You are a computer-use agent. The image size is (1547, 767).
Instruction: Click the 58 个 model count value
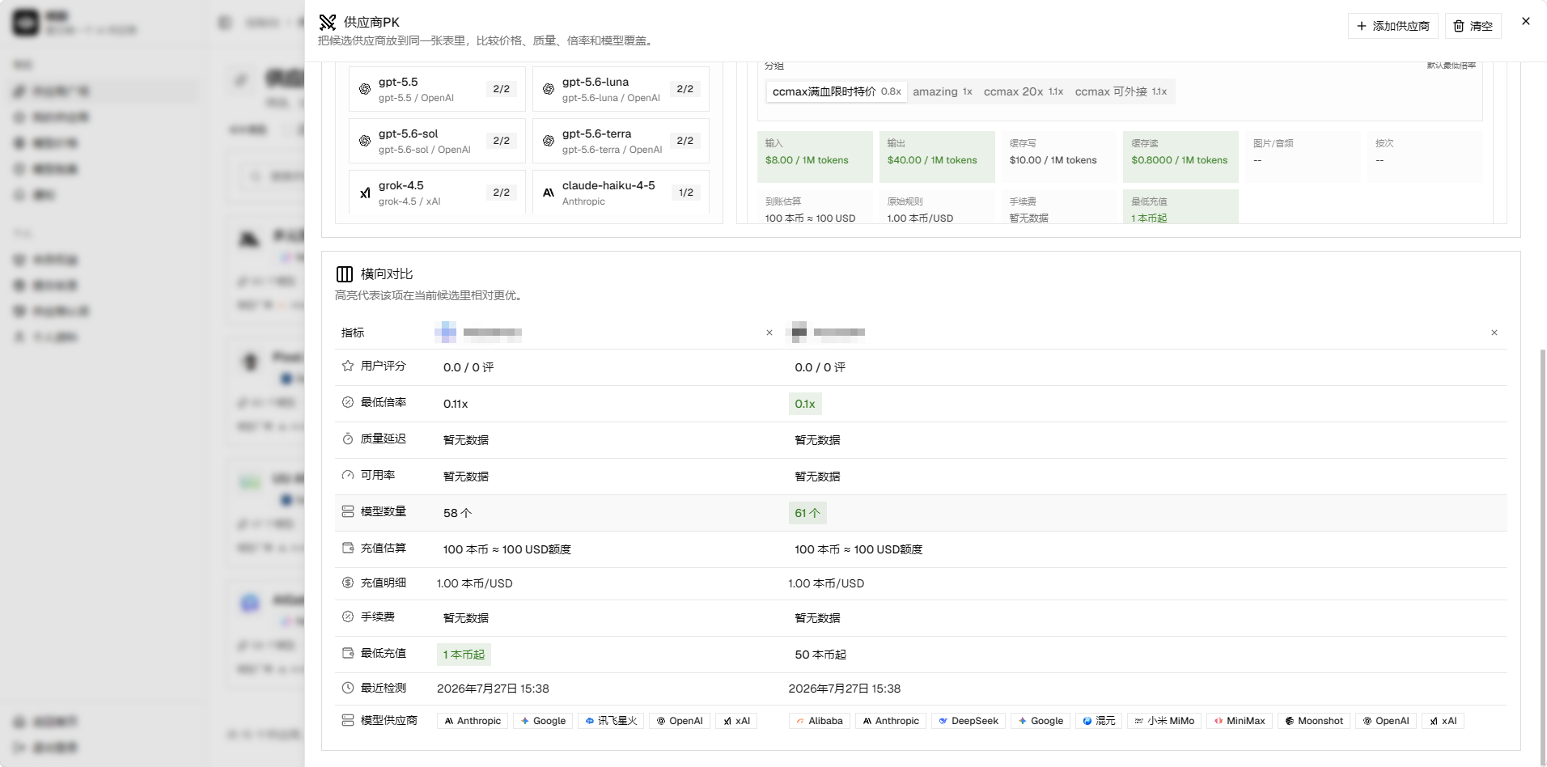coord(457,513)
